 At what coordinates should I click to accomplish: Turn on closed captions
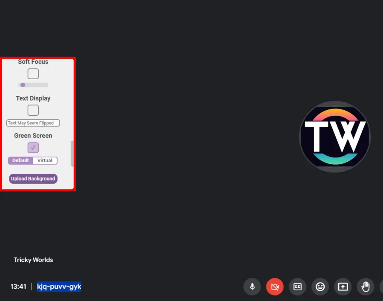[297, 287]
